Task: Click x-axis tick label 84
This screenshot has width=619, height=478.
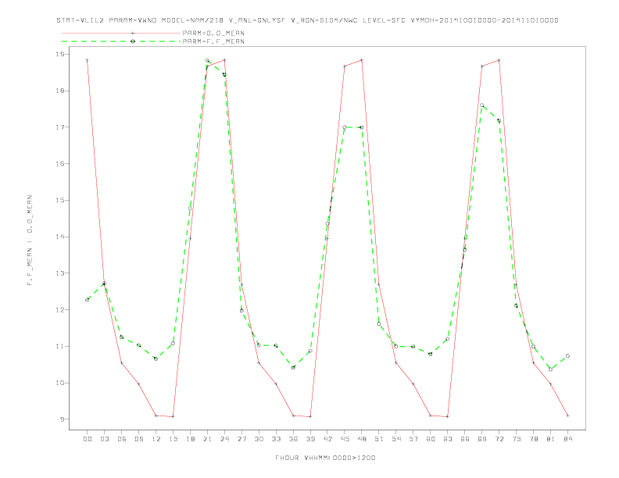Action: tap(568, 439)
